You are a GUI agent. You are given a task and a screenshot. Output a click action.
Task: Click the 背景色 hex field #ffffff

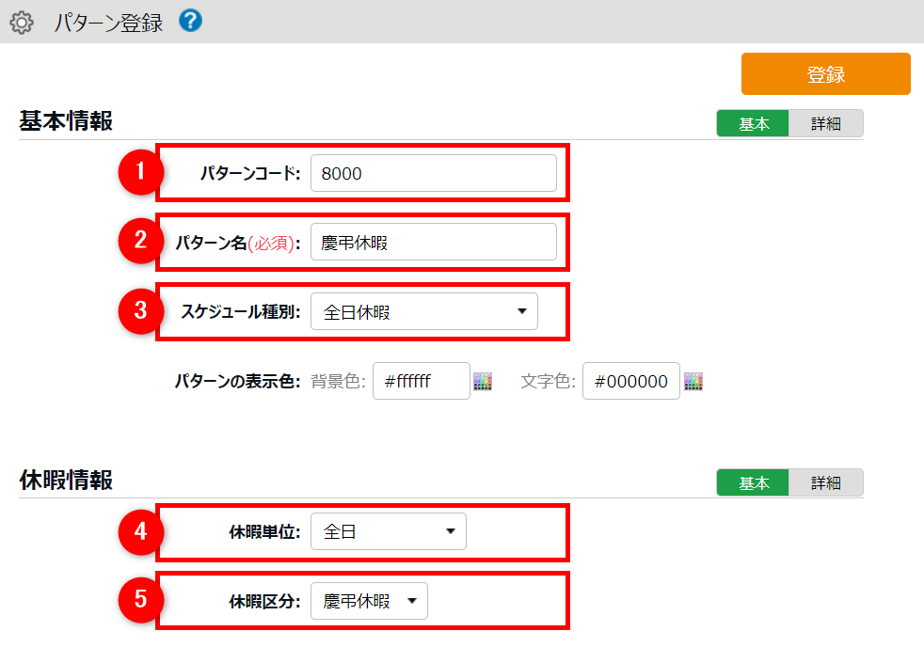pos(421,381)
